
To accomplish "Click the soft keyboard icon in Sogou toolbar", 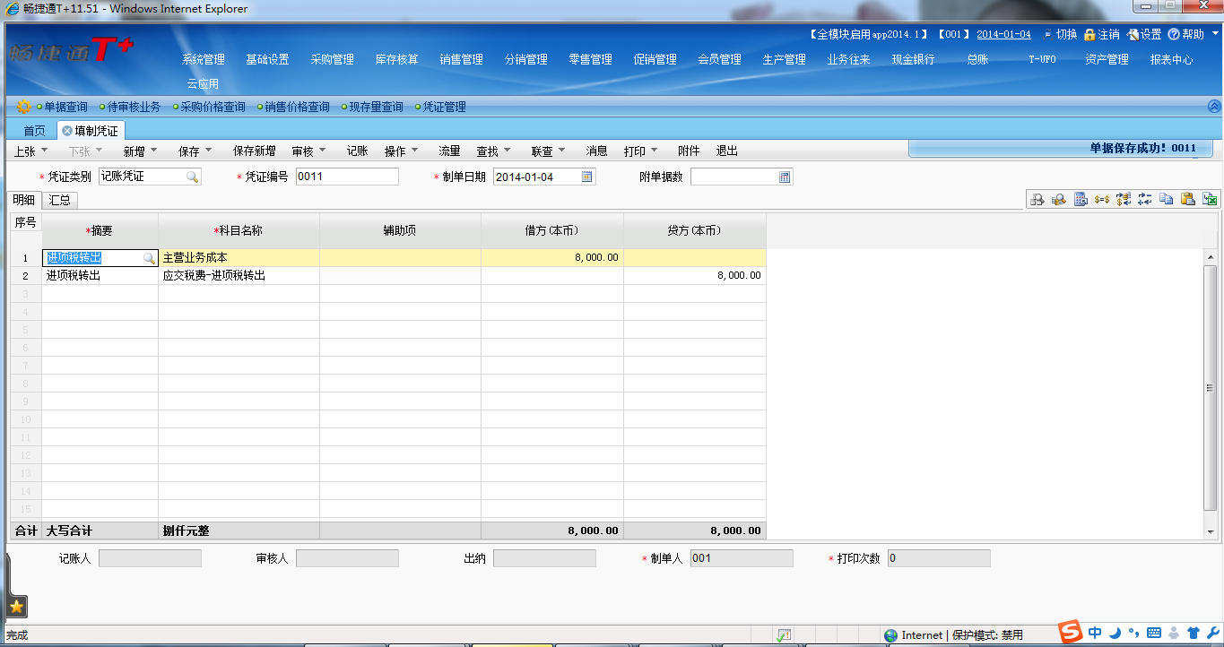I will coord(1153,633).
